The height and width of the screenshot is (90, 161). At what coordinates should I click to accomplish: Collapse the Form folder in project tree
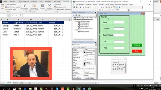point(75,30)
